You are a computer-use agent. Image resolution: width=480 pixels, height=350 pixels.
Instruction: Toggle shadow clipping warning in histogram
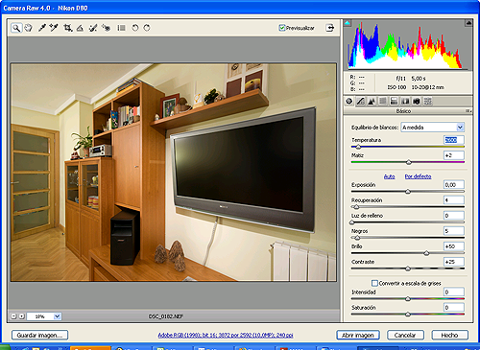[348, 23]
